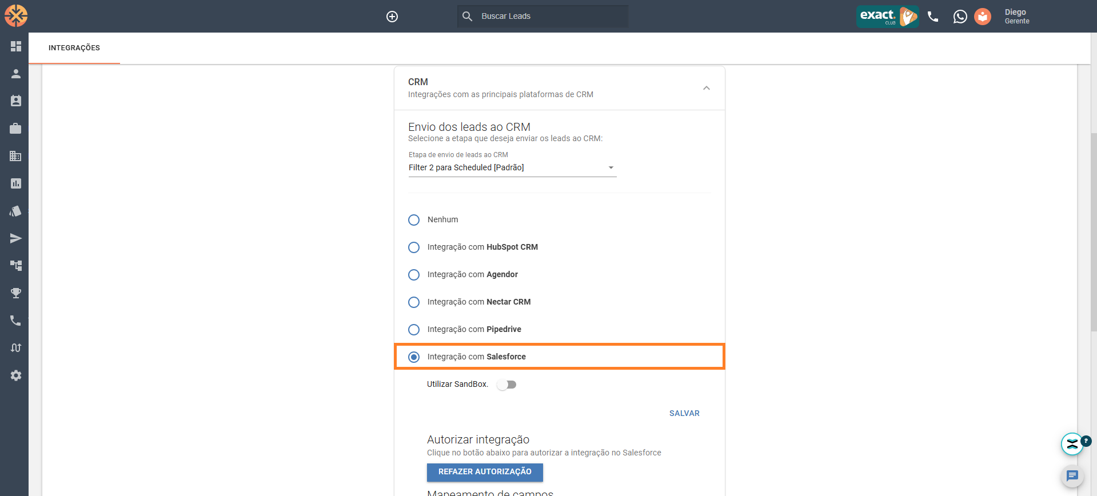1097x496 pixels.
Task: Click the search magnifier icon
Action: (468, 16)
